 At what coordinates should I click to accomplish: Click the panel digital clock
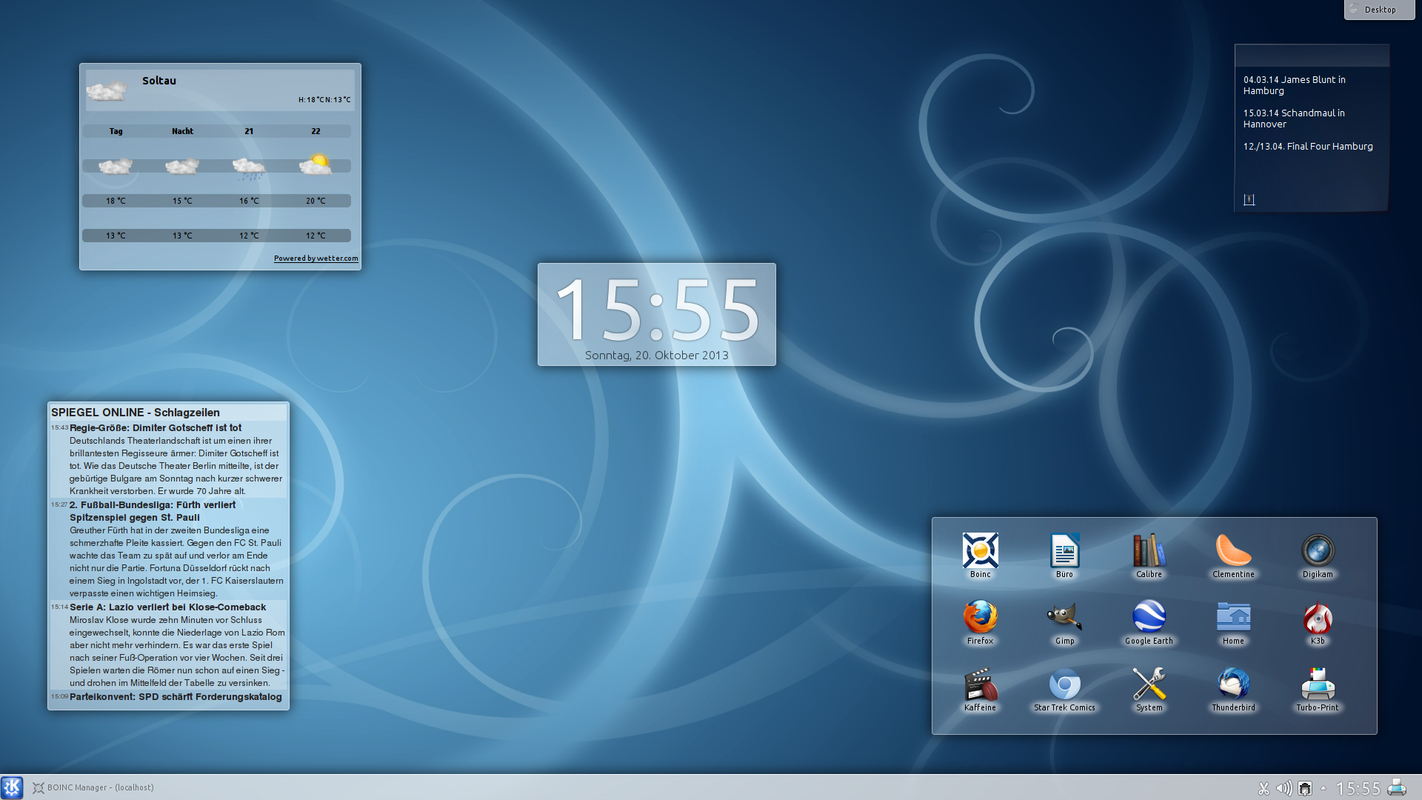[1358, 788]
